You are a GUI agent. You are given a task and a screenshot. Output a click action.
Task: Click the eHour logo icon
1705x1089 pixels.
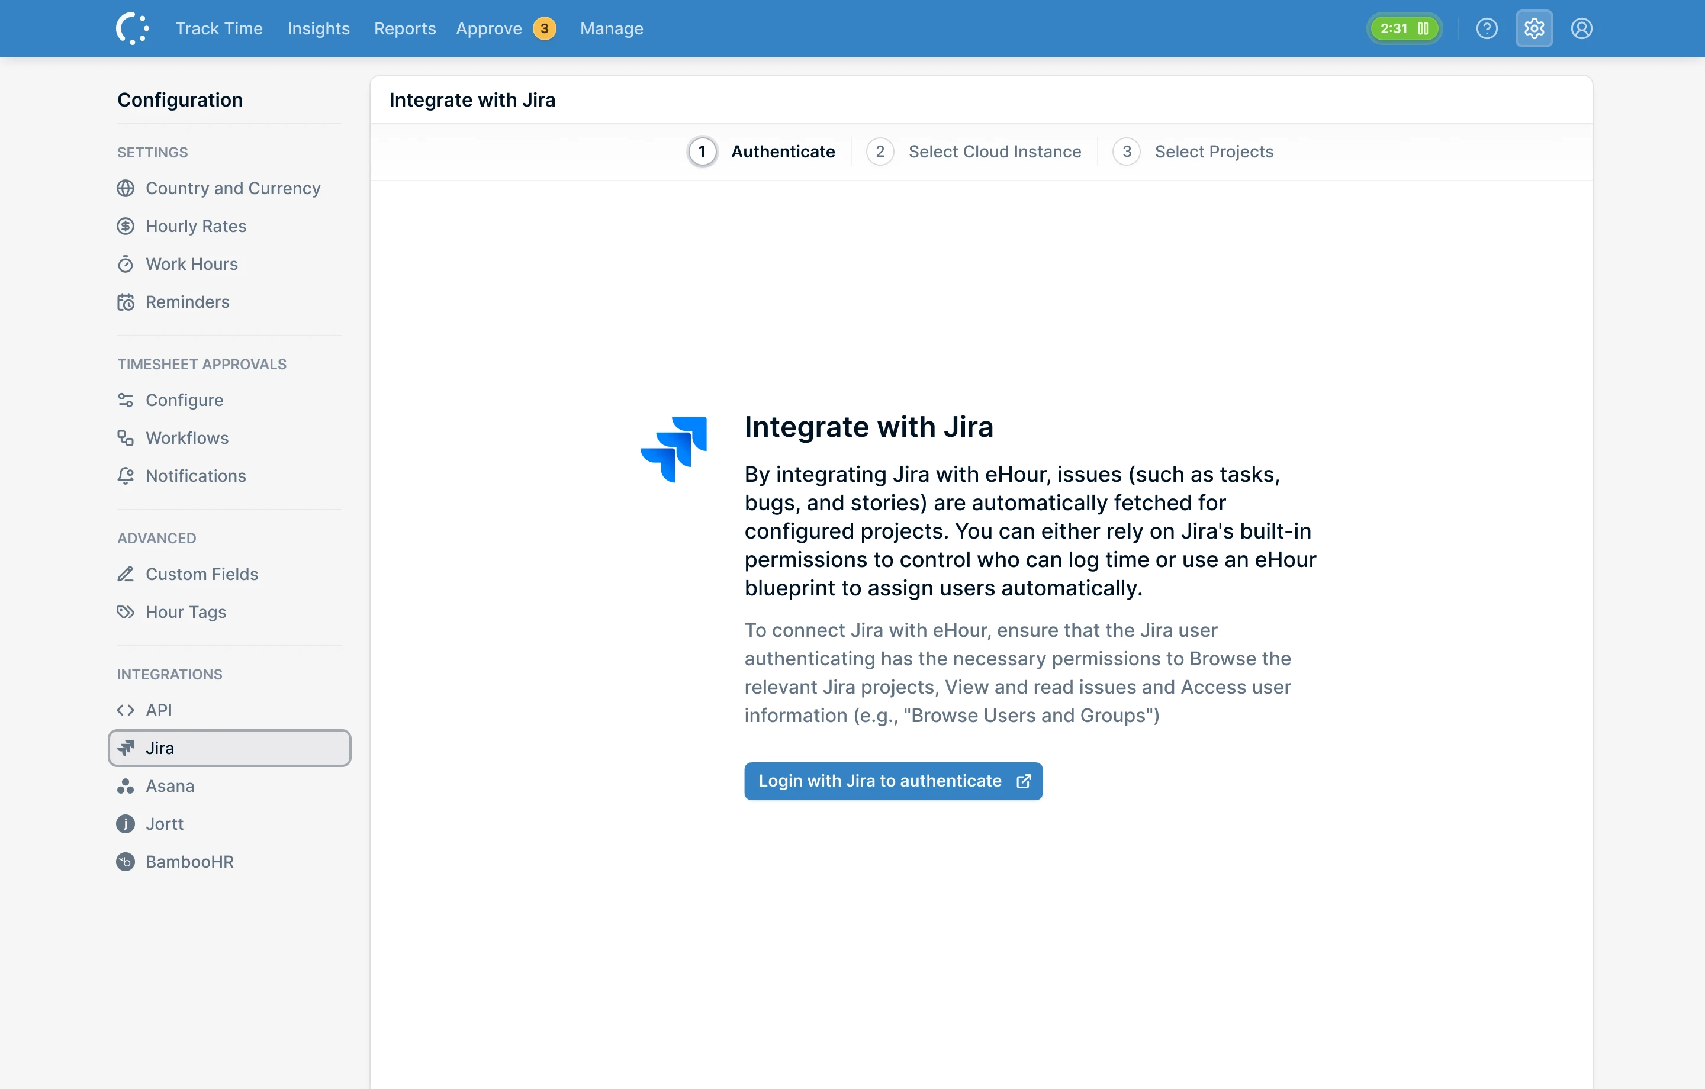click(x=133, y=28)
